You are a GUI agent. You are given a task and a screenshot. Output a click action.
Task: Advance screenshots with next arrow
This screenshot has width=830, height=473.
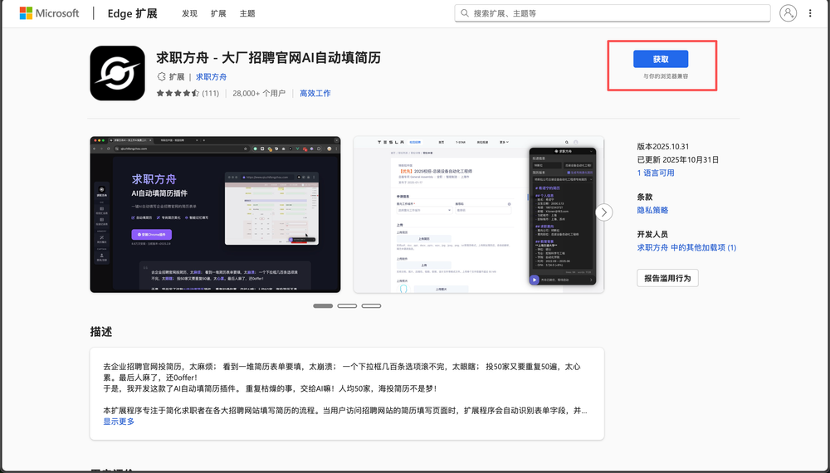pyautogui.click(x=604, y=212)
